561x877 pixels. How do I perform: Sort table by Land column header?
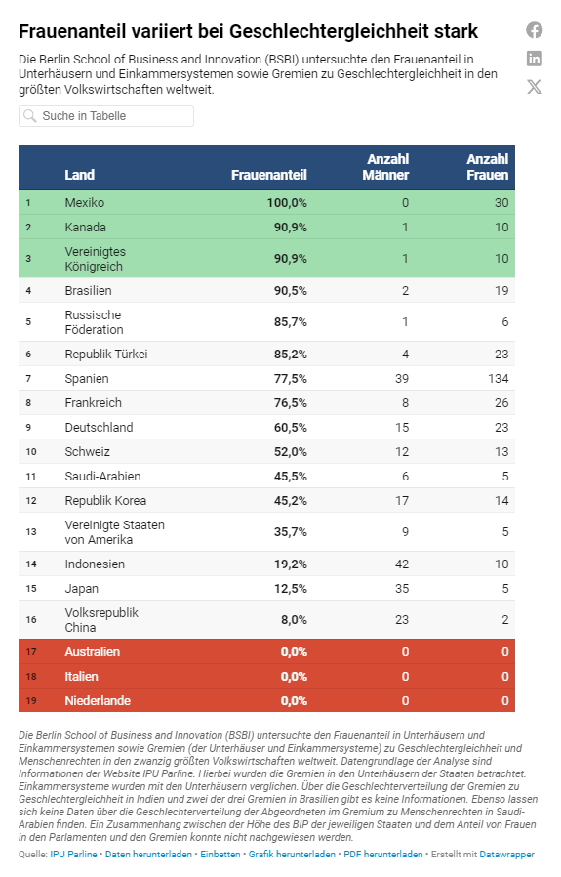point(79,175)
